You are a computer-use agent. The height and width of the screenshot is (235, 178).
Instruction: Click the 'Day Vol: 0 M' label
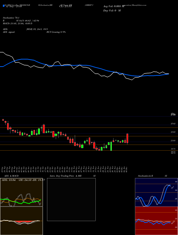pyautogui.click(x=112, y=10)
